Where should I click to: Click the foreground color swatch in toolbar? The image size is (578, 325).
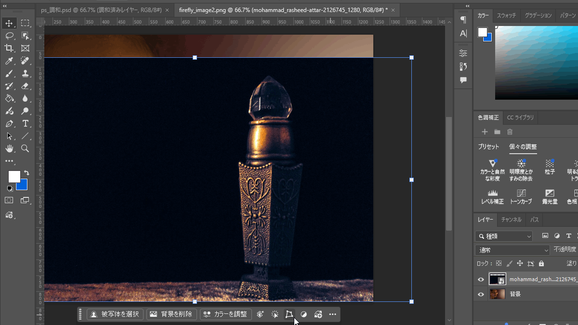point(14,177)
